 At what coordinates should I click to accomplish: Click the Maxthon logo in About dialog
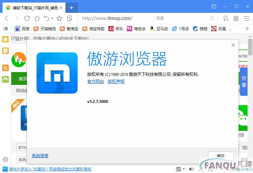point(57,73)
